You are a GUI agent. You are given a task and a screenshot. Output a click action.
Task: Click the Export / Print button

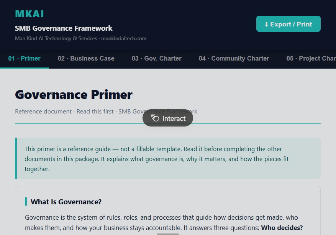click(x=288, y=24)
